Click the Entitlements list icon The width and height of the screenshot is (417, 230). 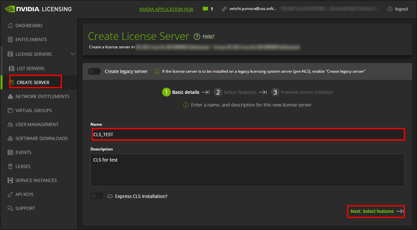tap(10, 39)
